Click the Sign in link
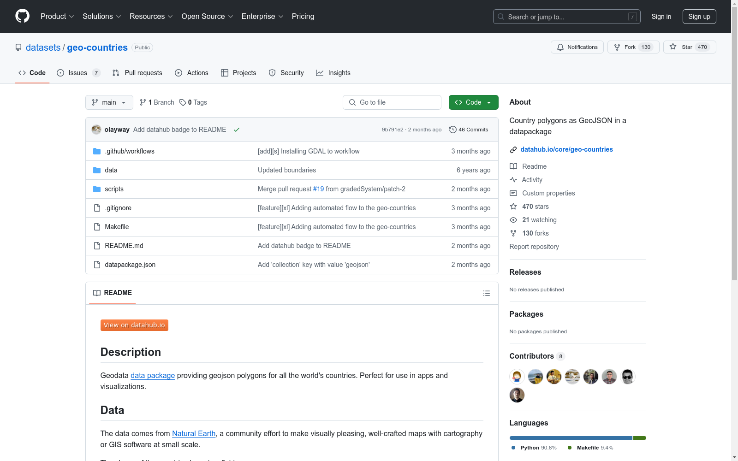738x461 pixels. 661,17
